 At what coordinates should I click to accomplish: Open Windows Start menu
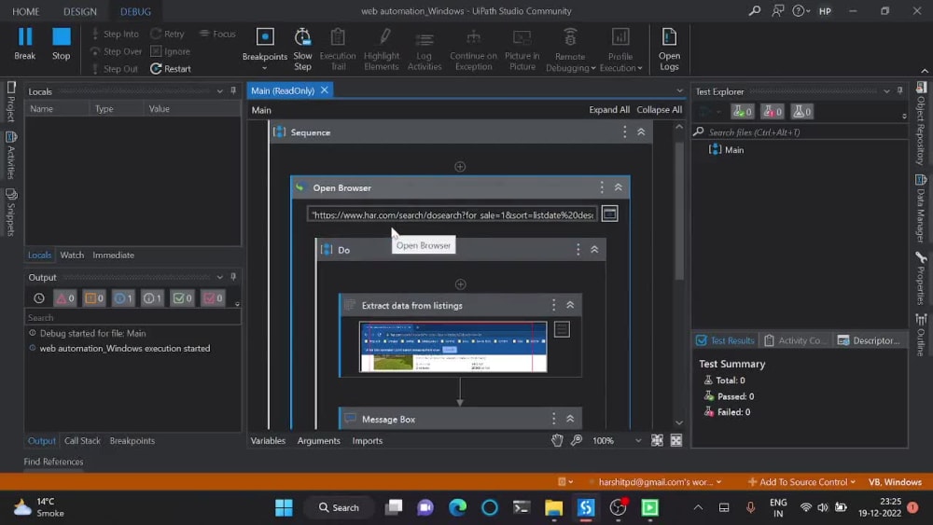284,507
